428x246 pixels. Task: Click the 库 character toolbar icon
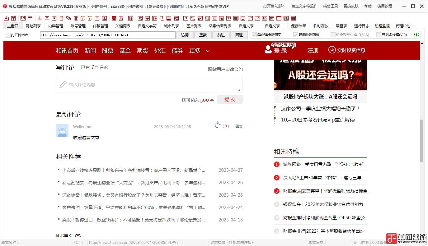click(x=272, y=18)
